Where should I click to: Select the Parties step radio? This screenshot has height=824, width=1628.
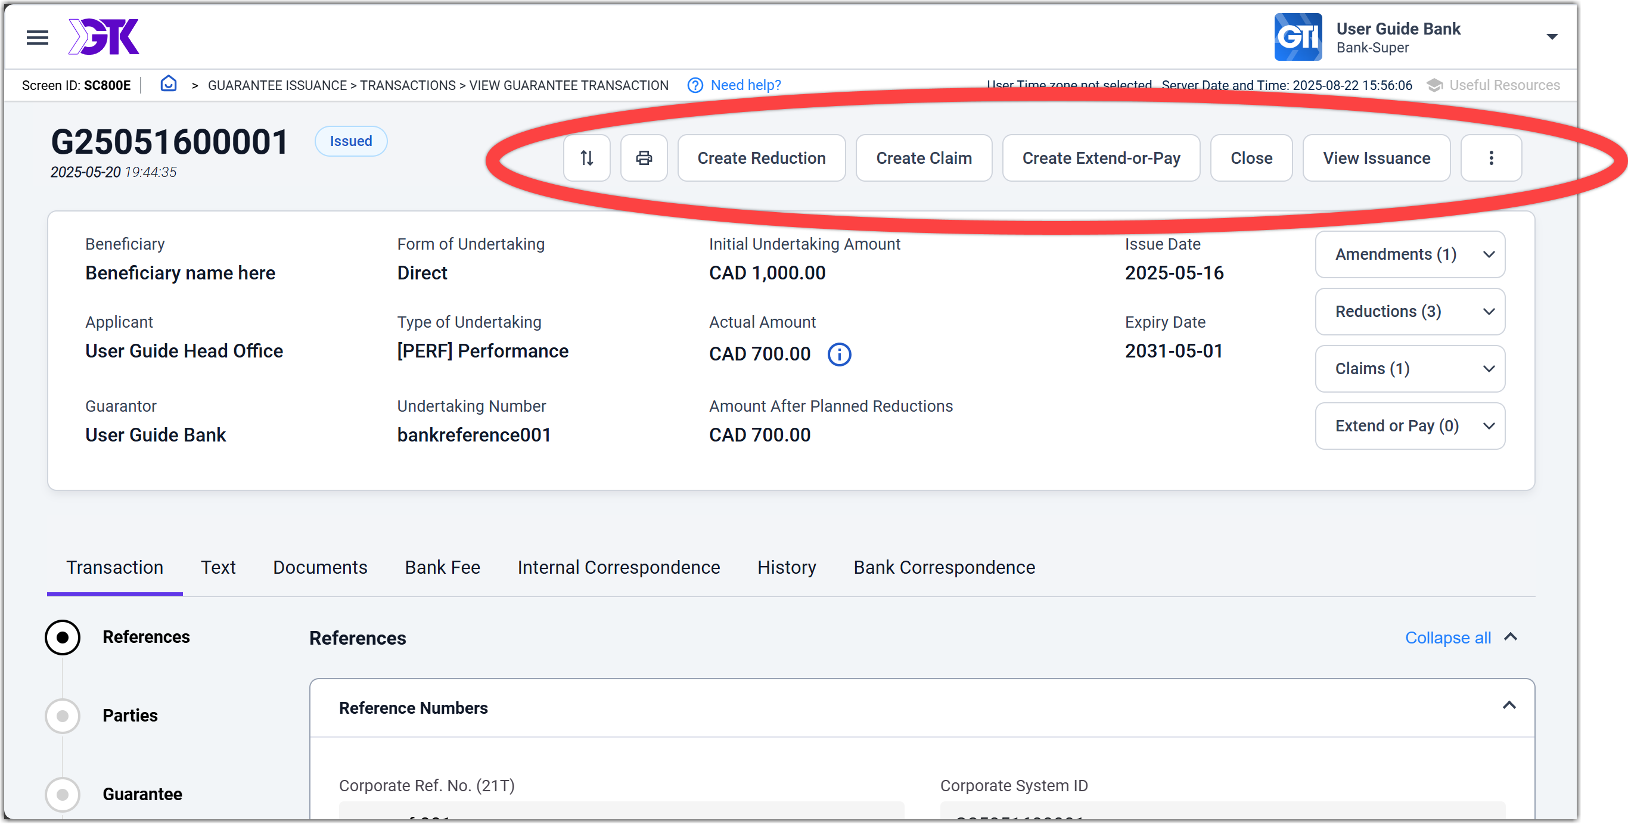click(62, 716)
